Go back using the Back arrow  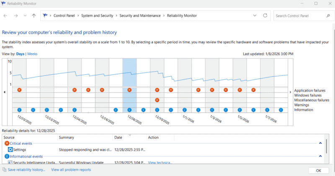pyautogui.click(x=6, y=16)
